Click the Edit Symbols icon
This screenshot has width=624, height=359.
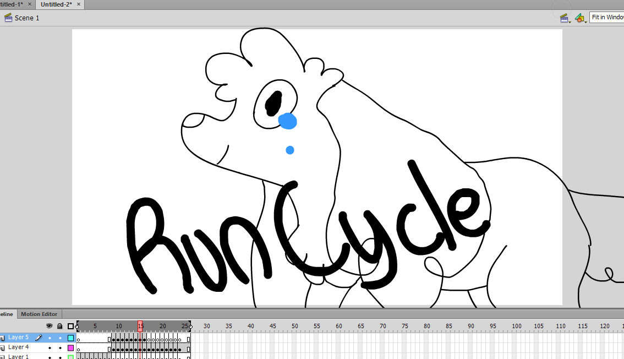[579, 18]
